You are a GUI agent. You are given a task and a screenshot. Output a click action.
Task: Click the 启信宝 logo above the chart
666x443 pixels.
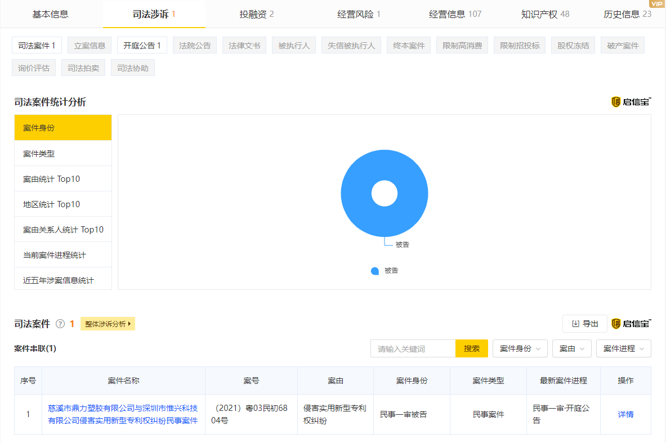click(x=631, y=102)
